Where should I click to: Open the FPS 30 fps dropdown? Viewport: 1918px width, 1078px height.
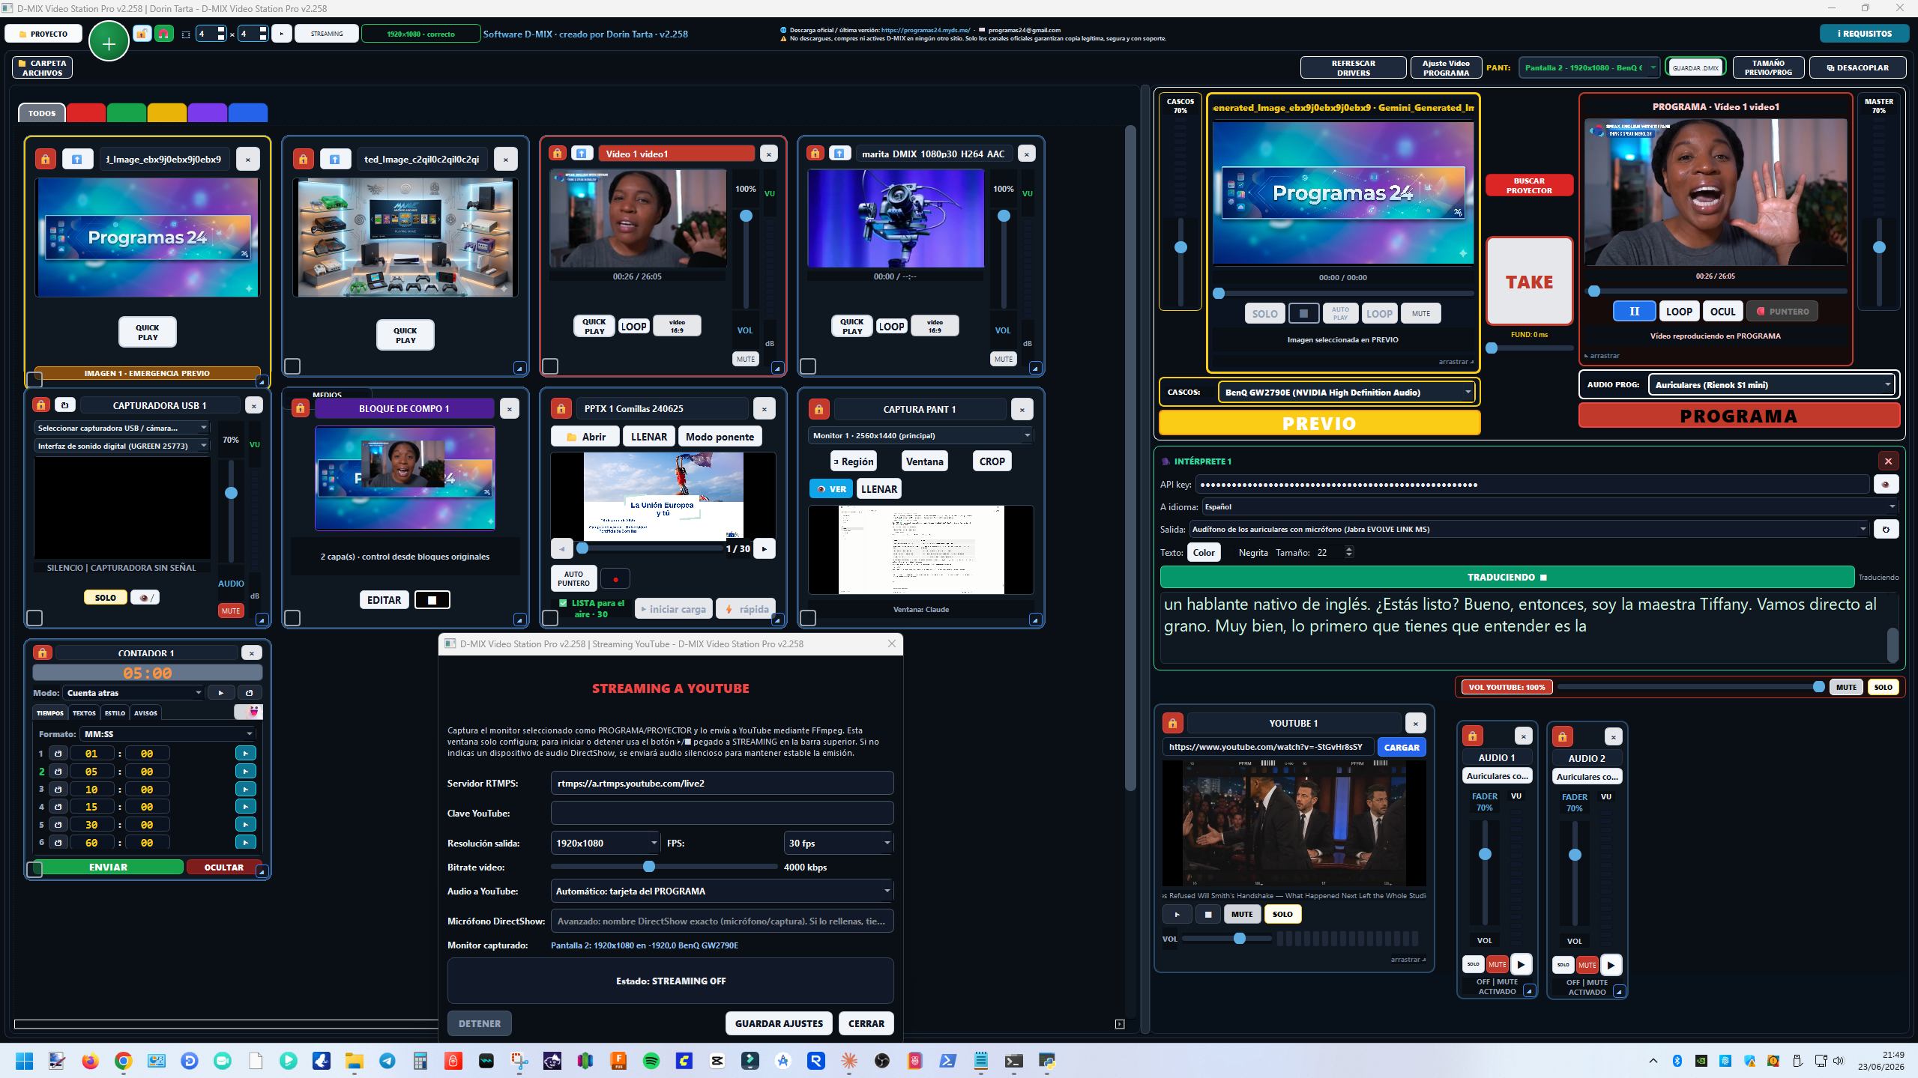coord(839,844)
